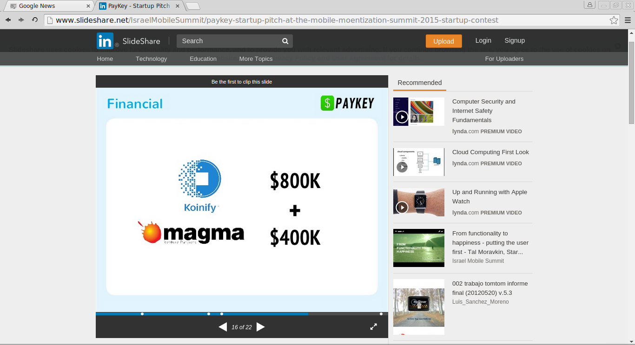635x345 pixels.
Task: Click the Koinify logo on slide
Action: tap(200, 186)
